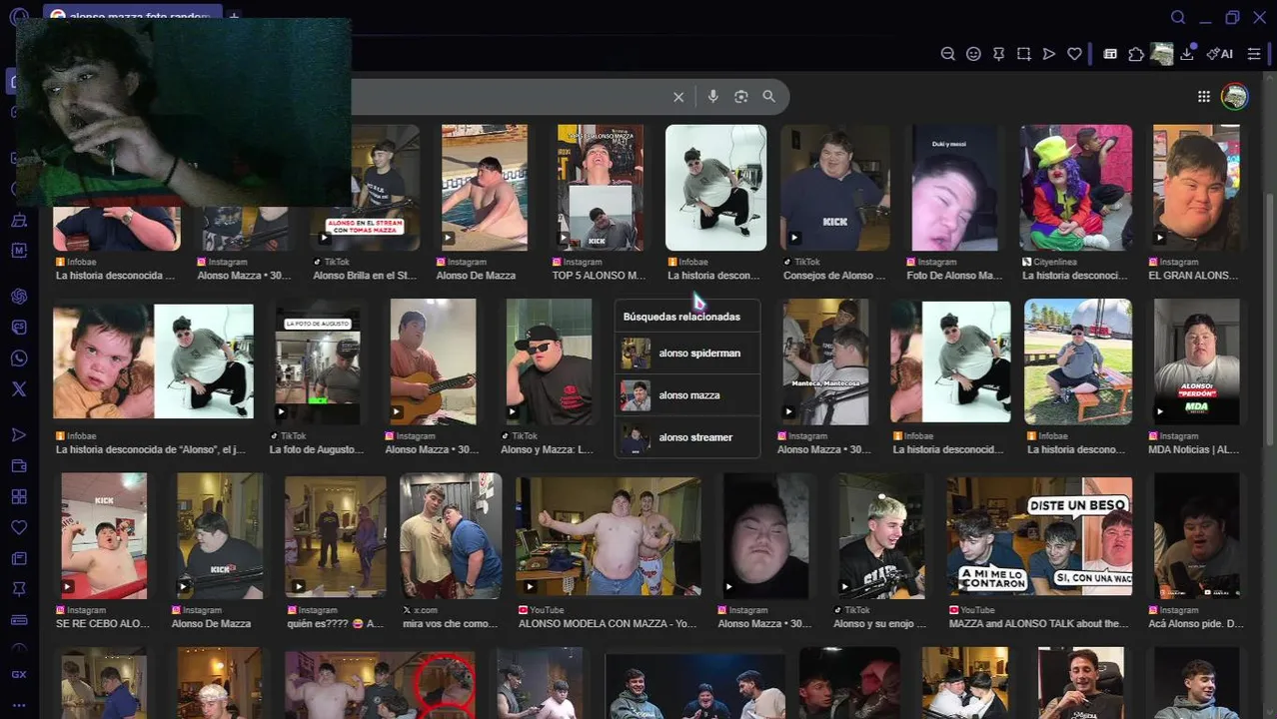
Task: Open a new tab with plus button
Action: 234,16
